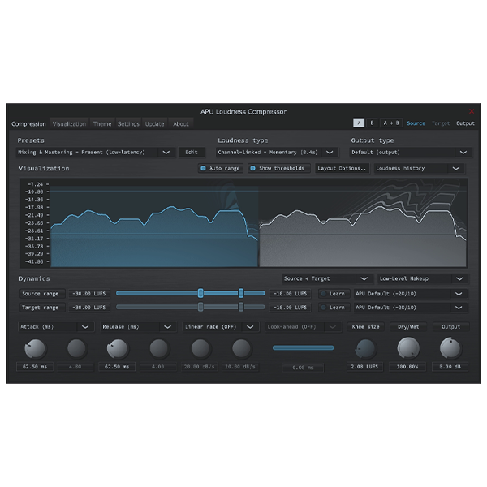Open Layout Options
The image size is (487, 487).
(342, 168)
